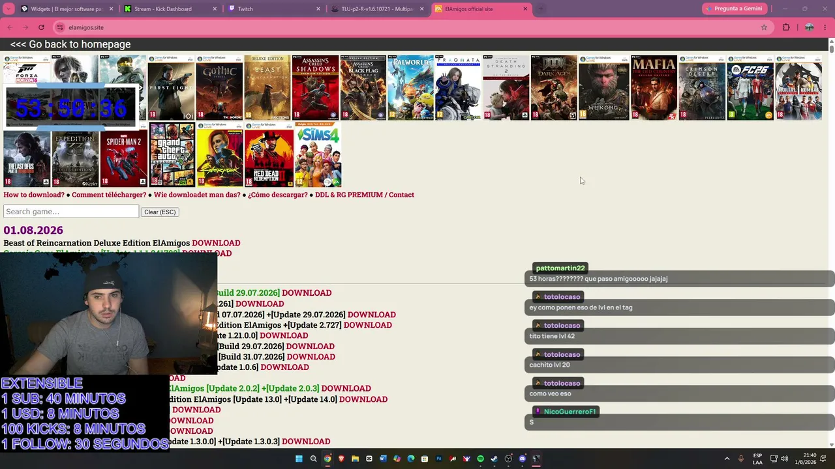This screenshot has width=835, height=469.
Task: Open the Assassin's Creed Black Flag cover
Action: pyautogui.click(x=363, y=88)
